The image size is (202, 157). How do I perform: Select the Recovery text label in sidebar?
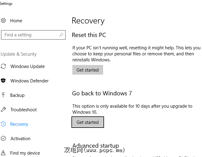(x=19, y=124)
